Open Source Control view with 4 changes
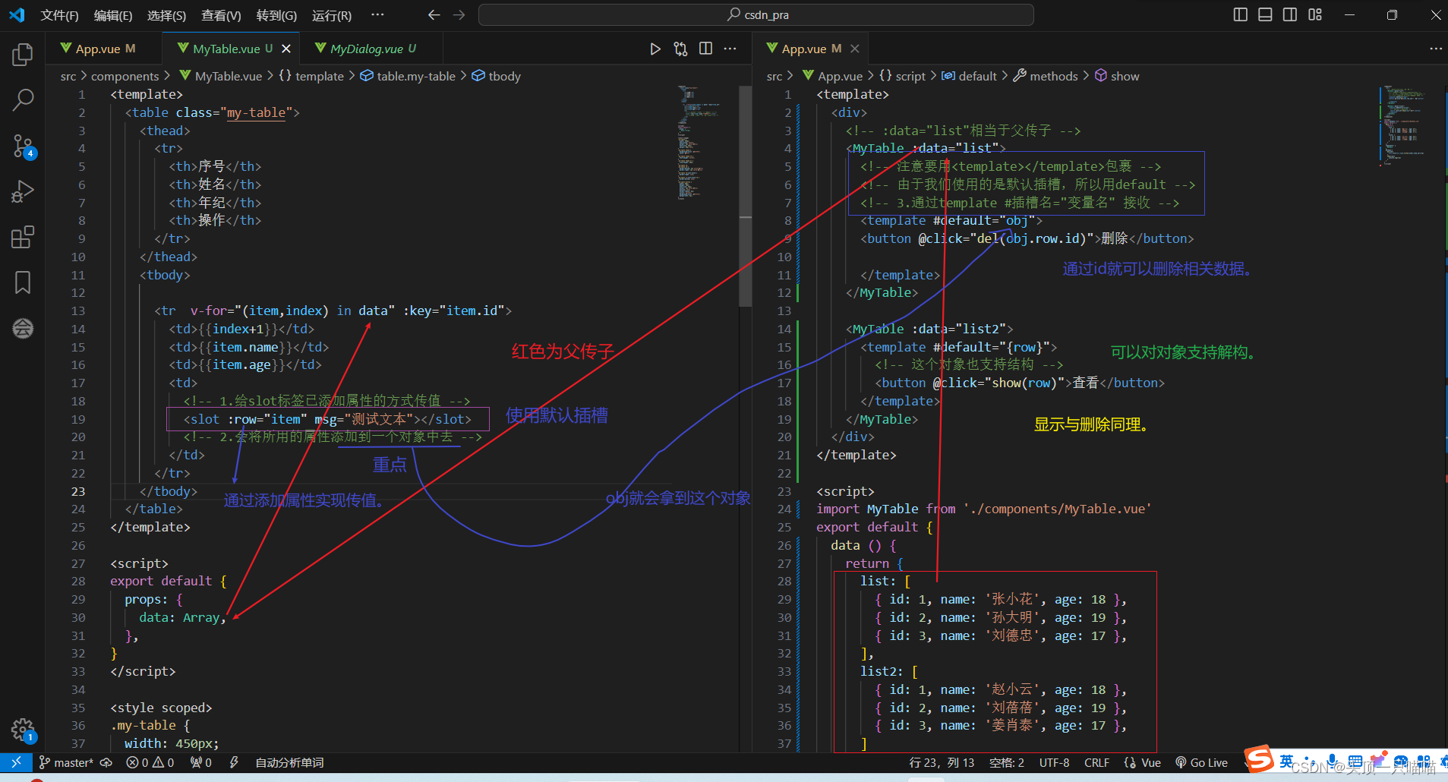This screenshot has width=1448, height=782. [x=23, y=146]
